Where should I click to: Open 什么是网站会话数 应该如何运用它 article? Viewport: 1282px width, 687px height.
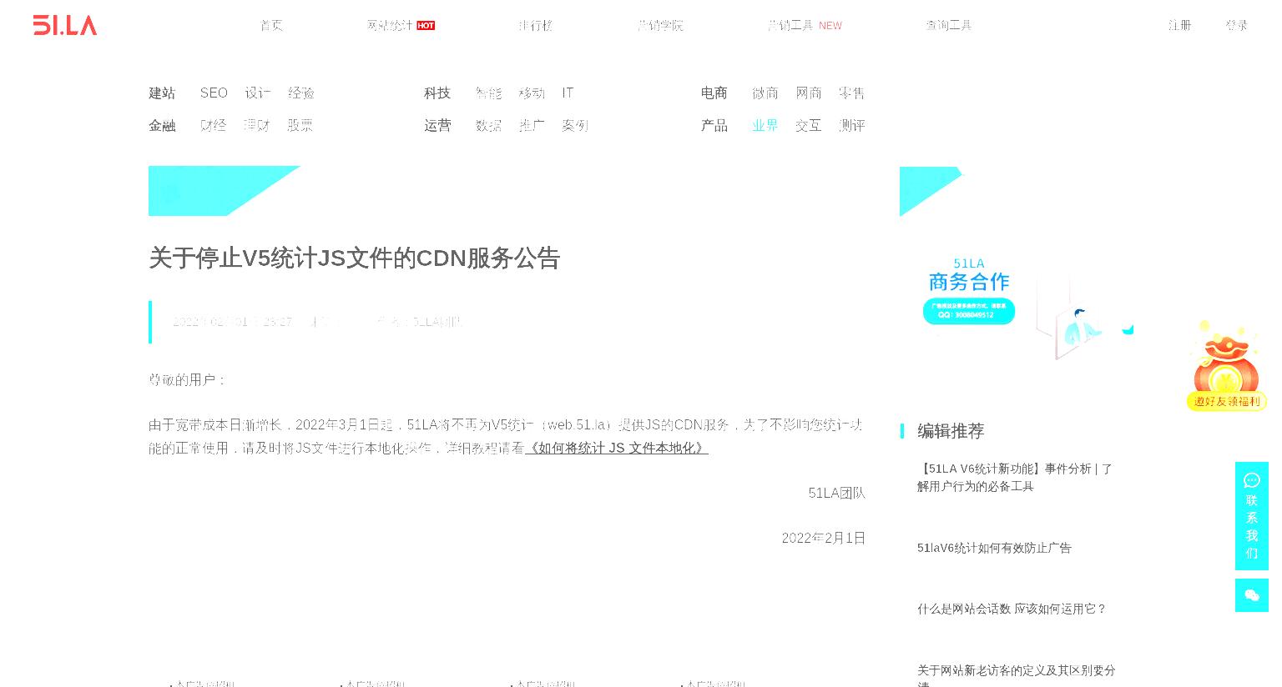1012,609
